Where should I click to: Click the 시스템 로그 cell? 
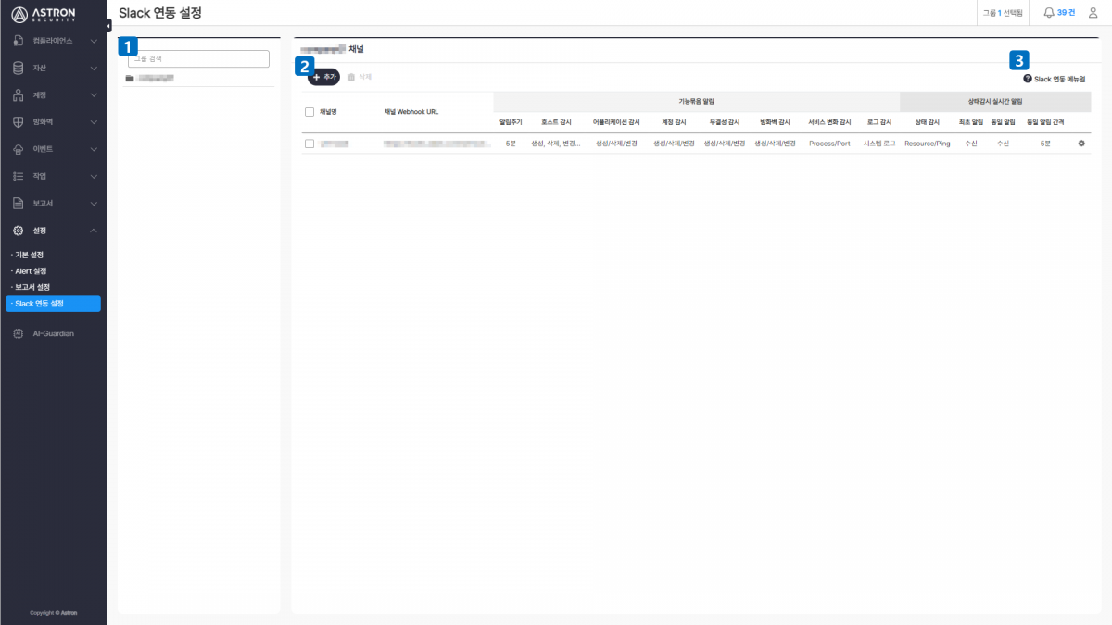coord(879,144)
